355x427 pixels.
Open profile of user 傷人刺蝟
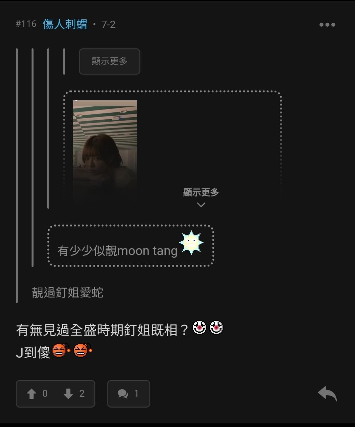tap(65, 24)
